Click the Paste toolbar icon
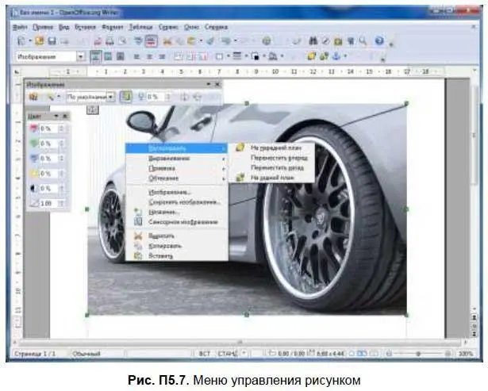Screen dimensions: 488x391 tap(191, 40)
